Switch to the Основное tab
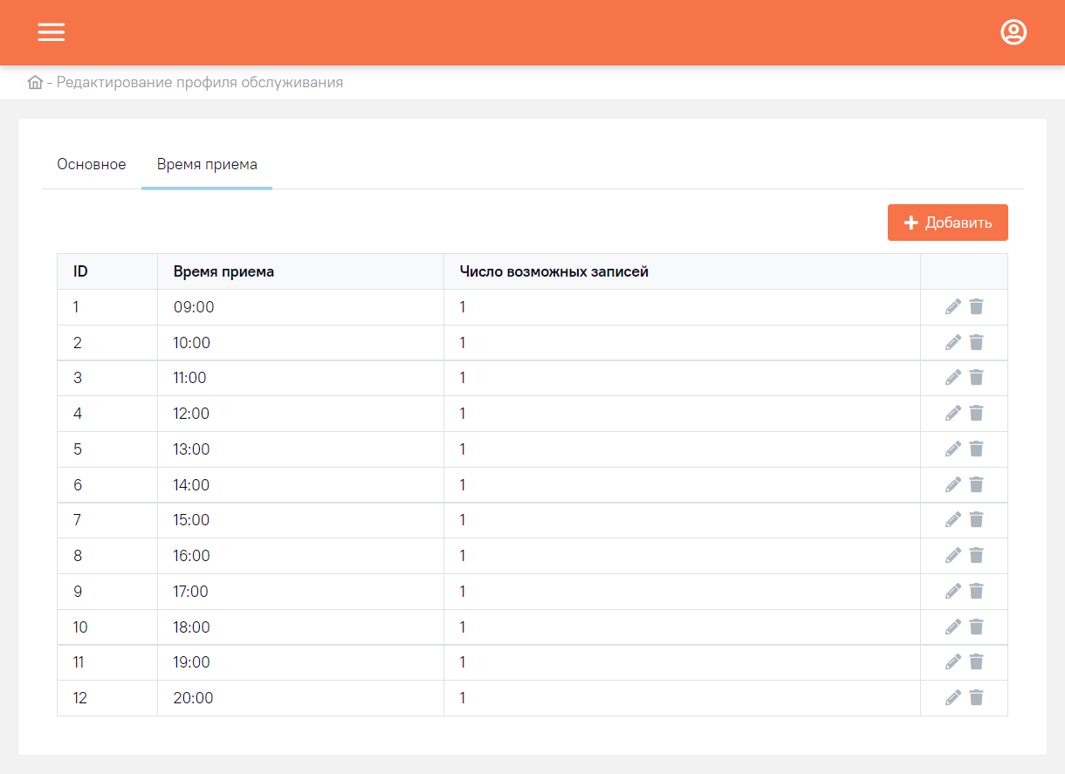This screenshot has height=774, width=1065. click(x=92, y=164)
